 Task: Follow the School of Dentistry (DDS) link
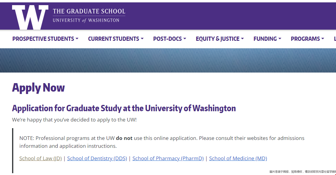click(97, 158)
